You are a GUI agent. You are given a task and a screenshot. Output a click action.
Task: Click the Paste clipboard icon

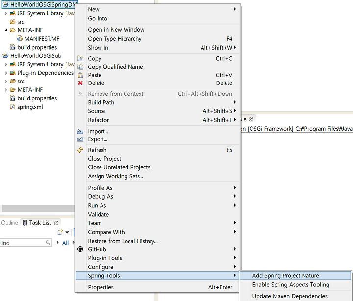click(x=80, y=75)
